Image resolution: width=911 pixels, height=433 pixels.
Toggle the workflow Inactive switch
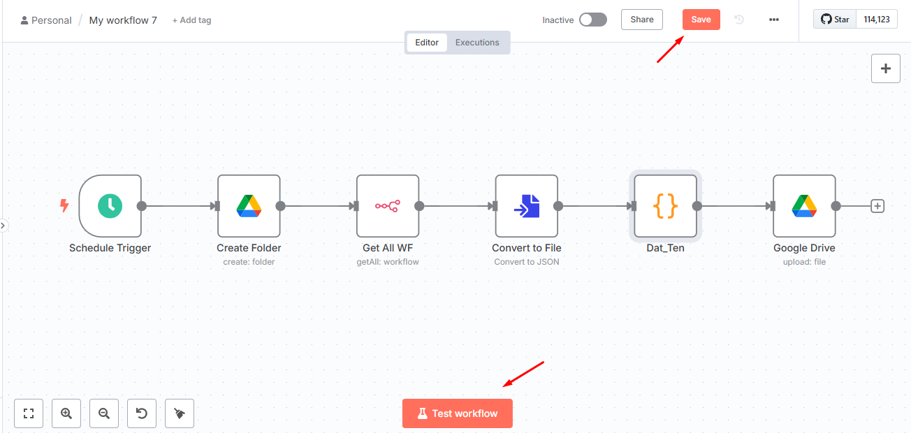tap(593, 20)
